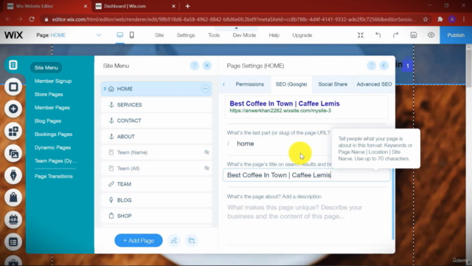This screenshot has width=472, height=266.
Task: Toggle visibility of Team (All) page
Action: [206, 168]
